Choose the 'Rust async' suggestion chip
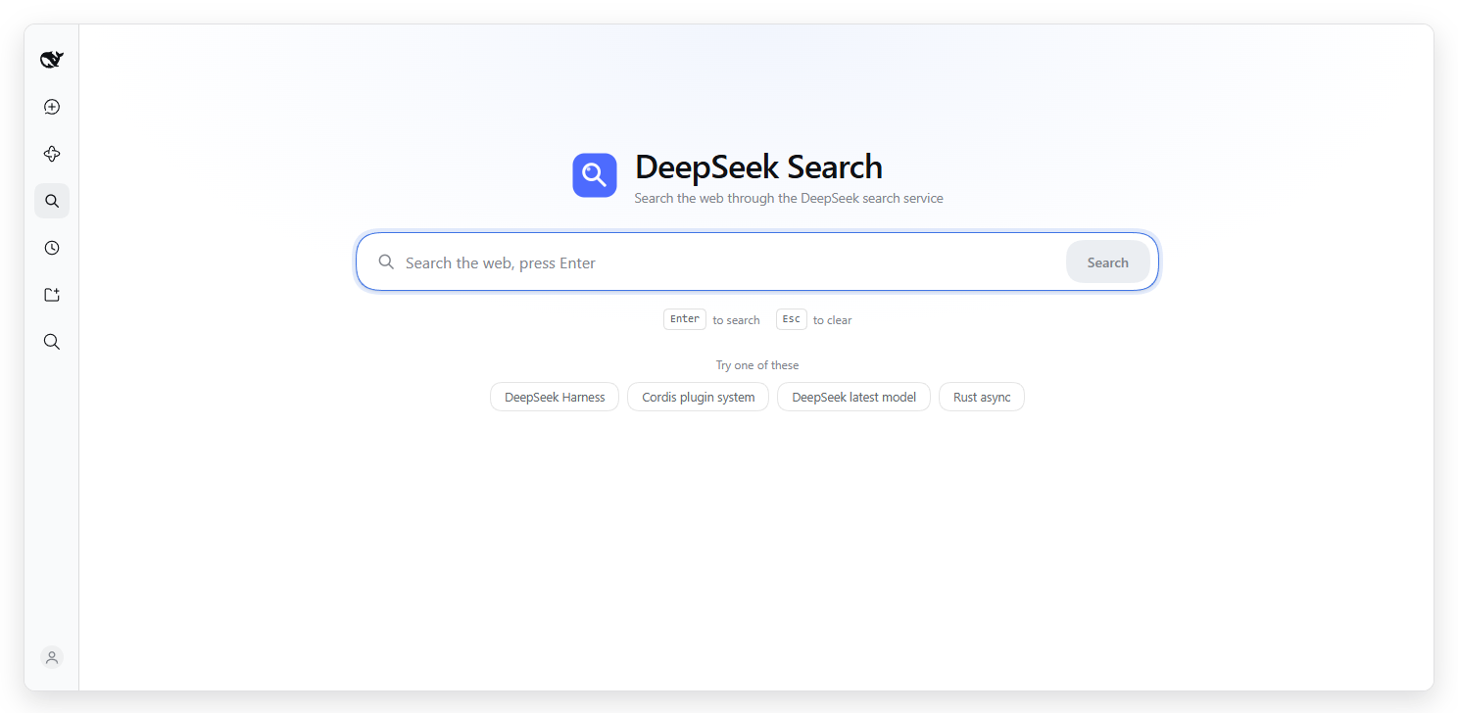This screenshot has height=713, width=1458. pyautogui.click(x=982, y=397)
